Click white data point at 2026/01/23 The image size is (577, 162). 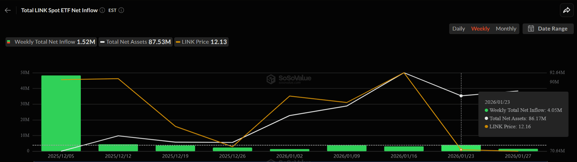(x=461, y=96)
